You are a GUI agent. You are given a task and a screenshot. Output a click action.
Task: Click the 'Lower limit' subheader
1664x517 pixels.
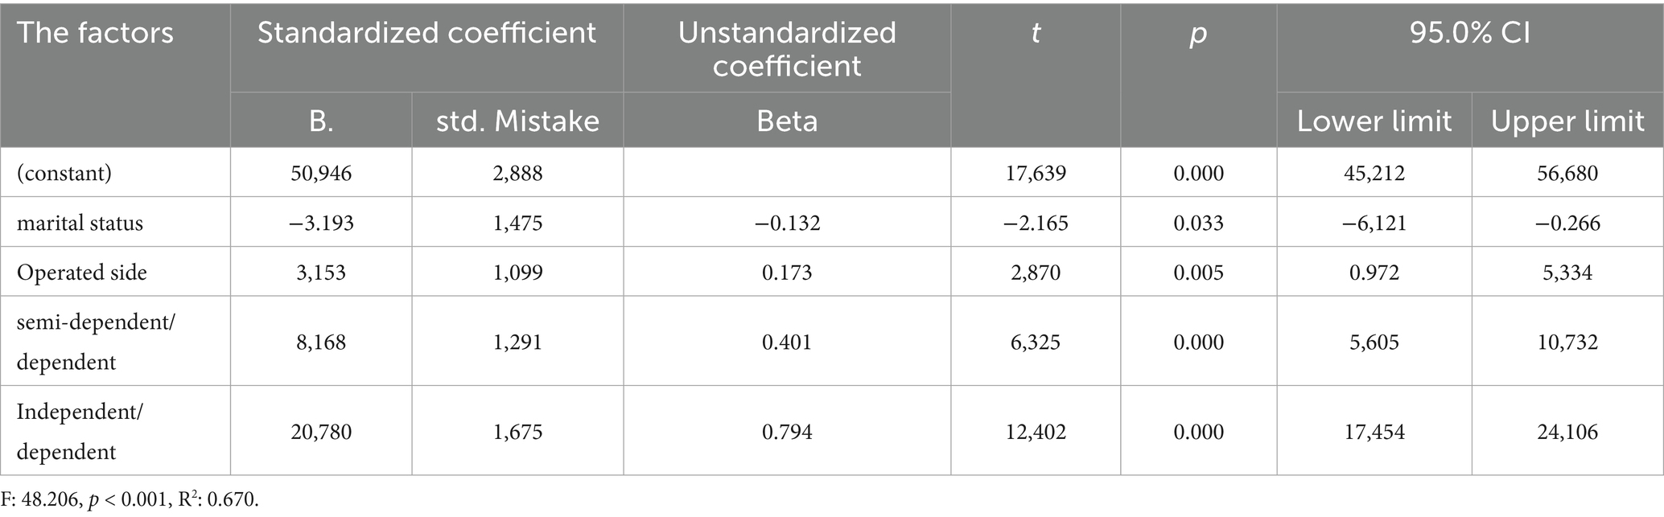pyautogui.click(x=1374, y=121)
